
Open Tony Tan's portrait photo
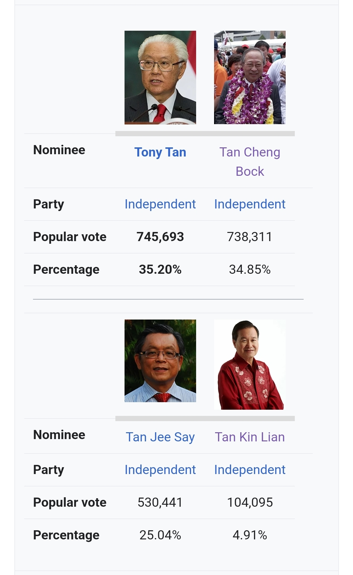tap(160, 77)
